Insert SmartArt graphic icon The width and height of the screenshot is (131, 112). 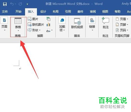pos(48,19)
